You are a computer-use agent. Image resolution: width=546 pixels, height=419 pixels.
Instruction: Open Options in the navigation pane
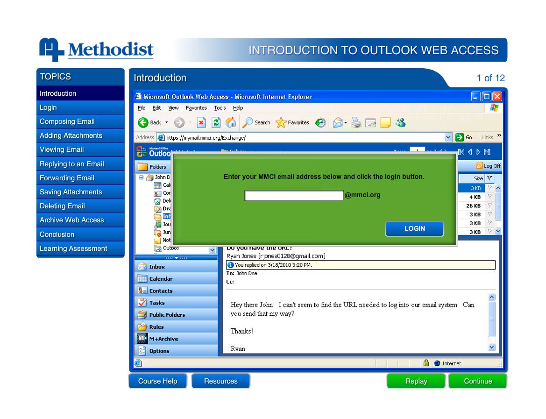(176, 351)
